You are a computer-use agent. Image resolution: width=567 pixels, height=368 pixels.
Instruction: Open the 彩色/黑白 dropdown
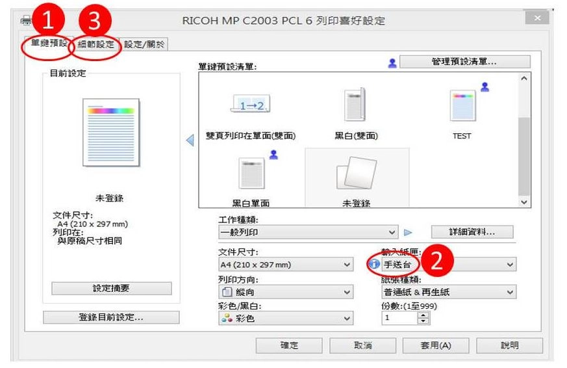pos(286,319)
